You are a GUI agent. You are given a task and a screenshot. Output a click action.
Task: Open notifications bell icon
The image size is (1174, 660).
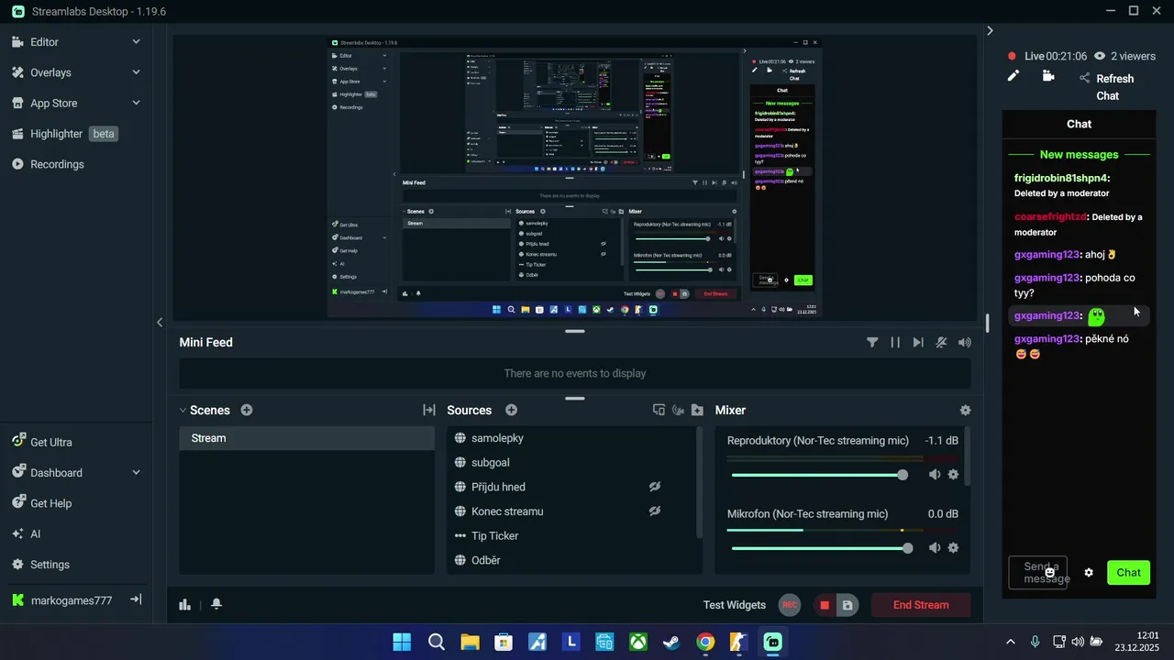point(216,604)
